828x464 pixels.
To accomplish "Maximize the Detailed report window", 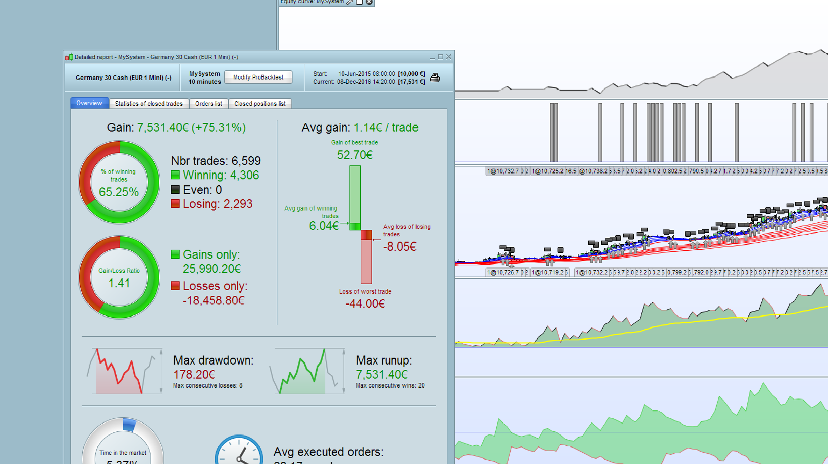I will tap(441, 57).
